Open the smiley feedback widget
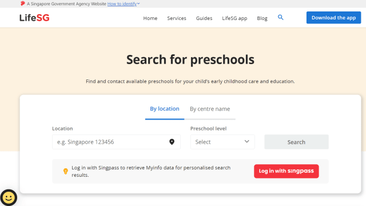The height and width of the screenshot is (206, 366). [x=9, y=197]
